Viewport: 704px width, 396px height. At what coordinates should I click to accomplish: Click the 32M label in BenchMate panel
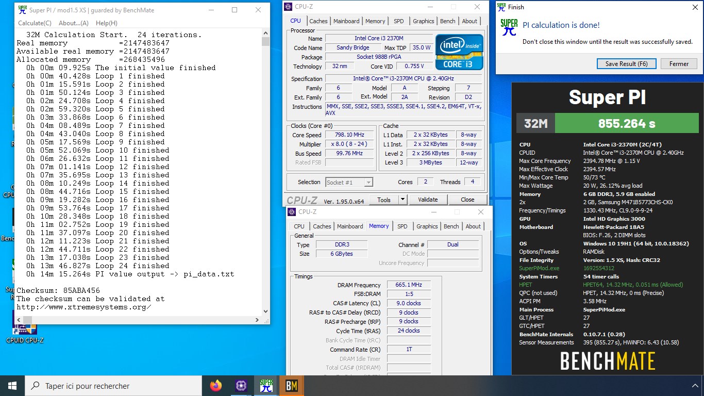click(535, 124)
